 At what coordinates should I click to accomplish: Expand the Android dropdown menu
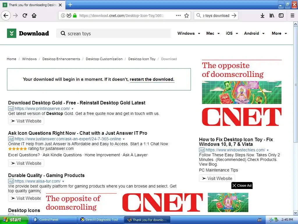(254, 33)
